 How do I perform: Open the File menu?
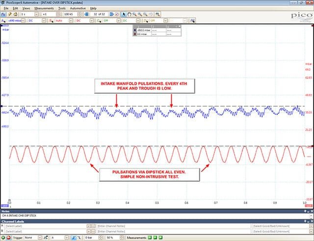tap(6, 8)
